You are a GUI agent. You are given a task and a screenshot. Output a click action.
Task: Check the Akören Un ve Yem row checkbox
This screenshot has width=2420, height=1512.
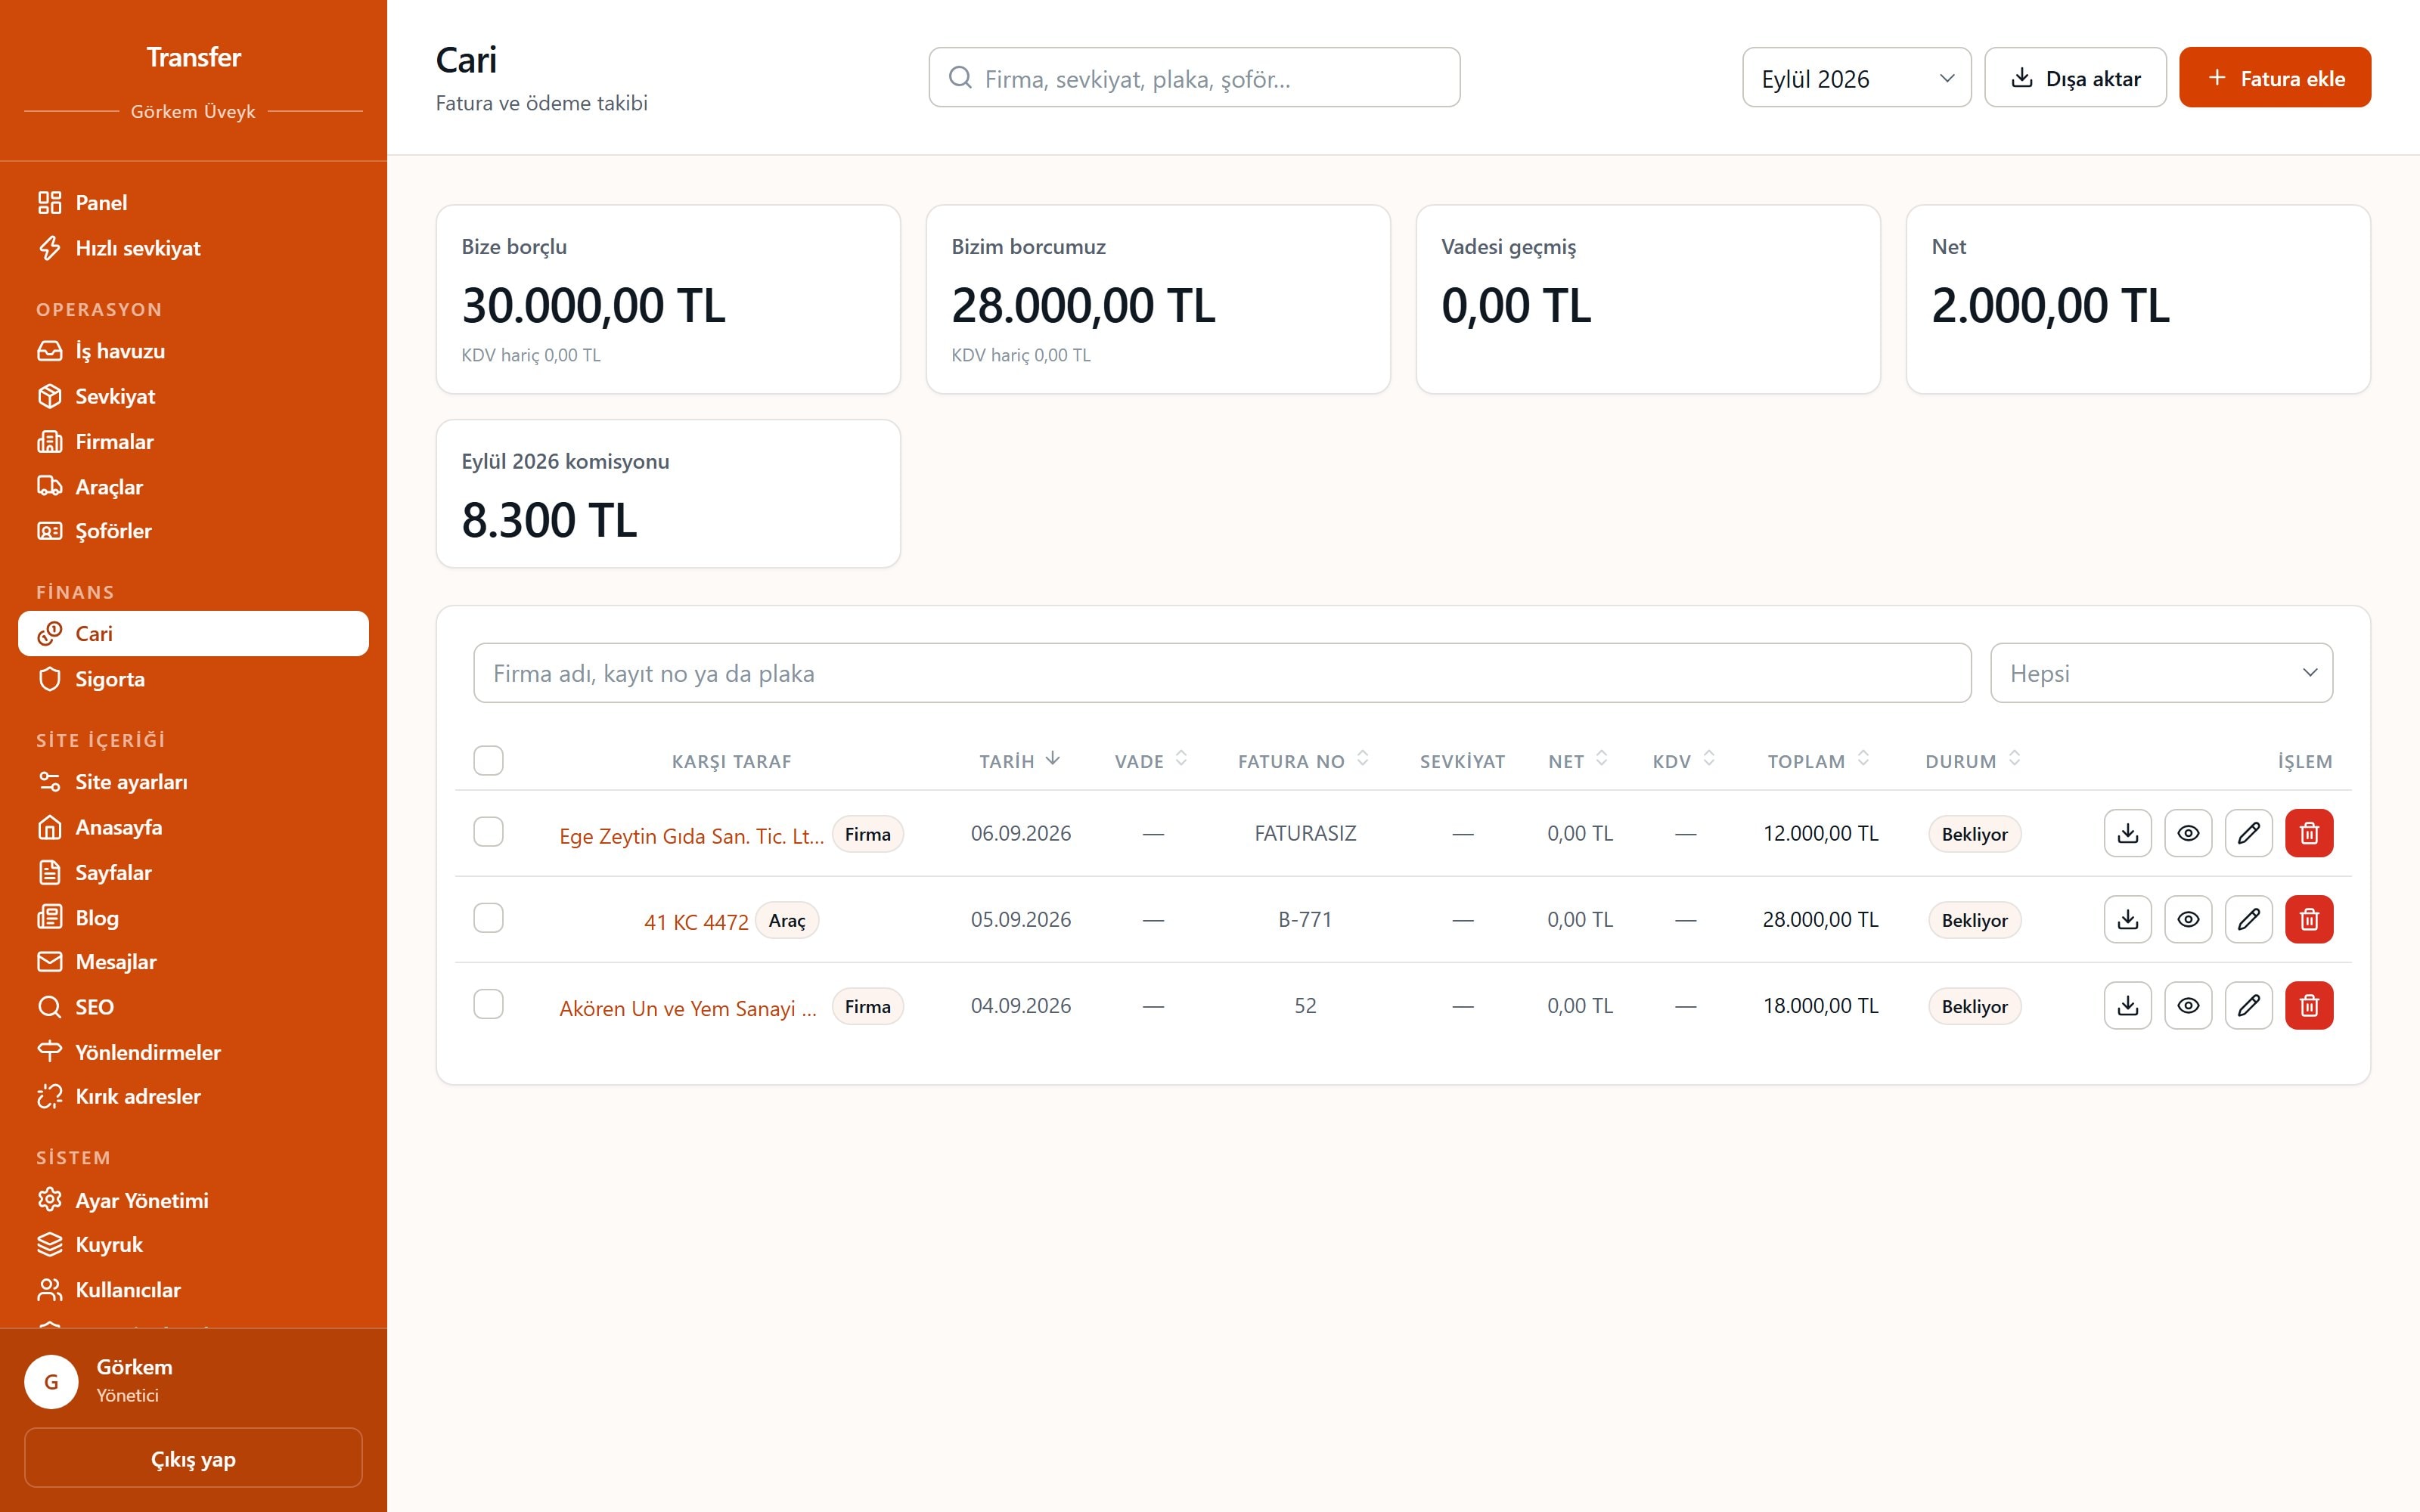coord(488,1004)
